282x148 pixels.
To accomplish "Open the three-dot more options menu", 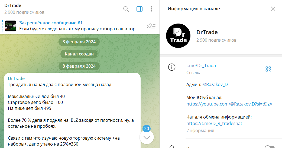I will (151, 9).
